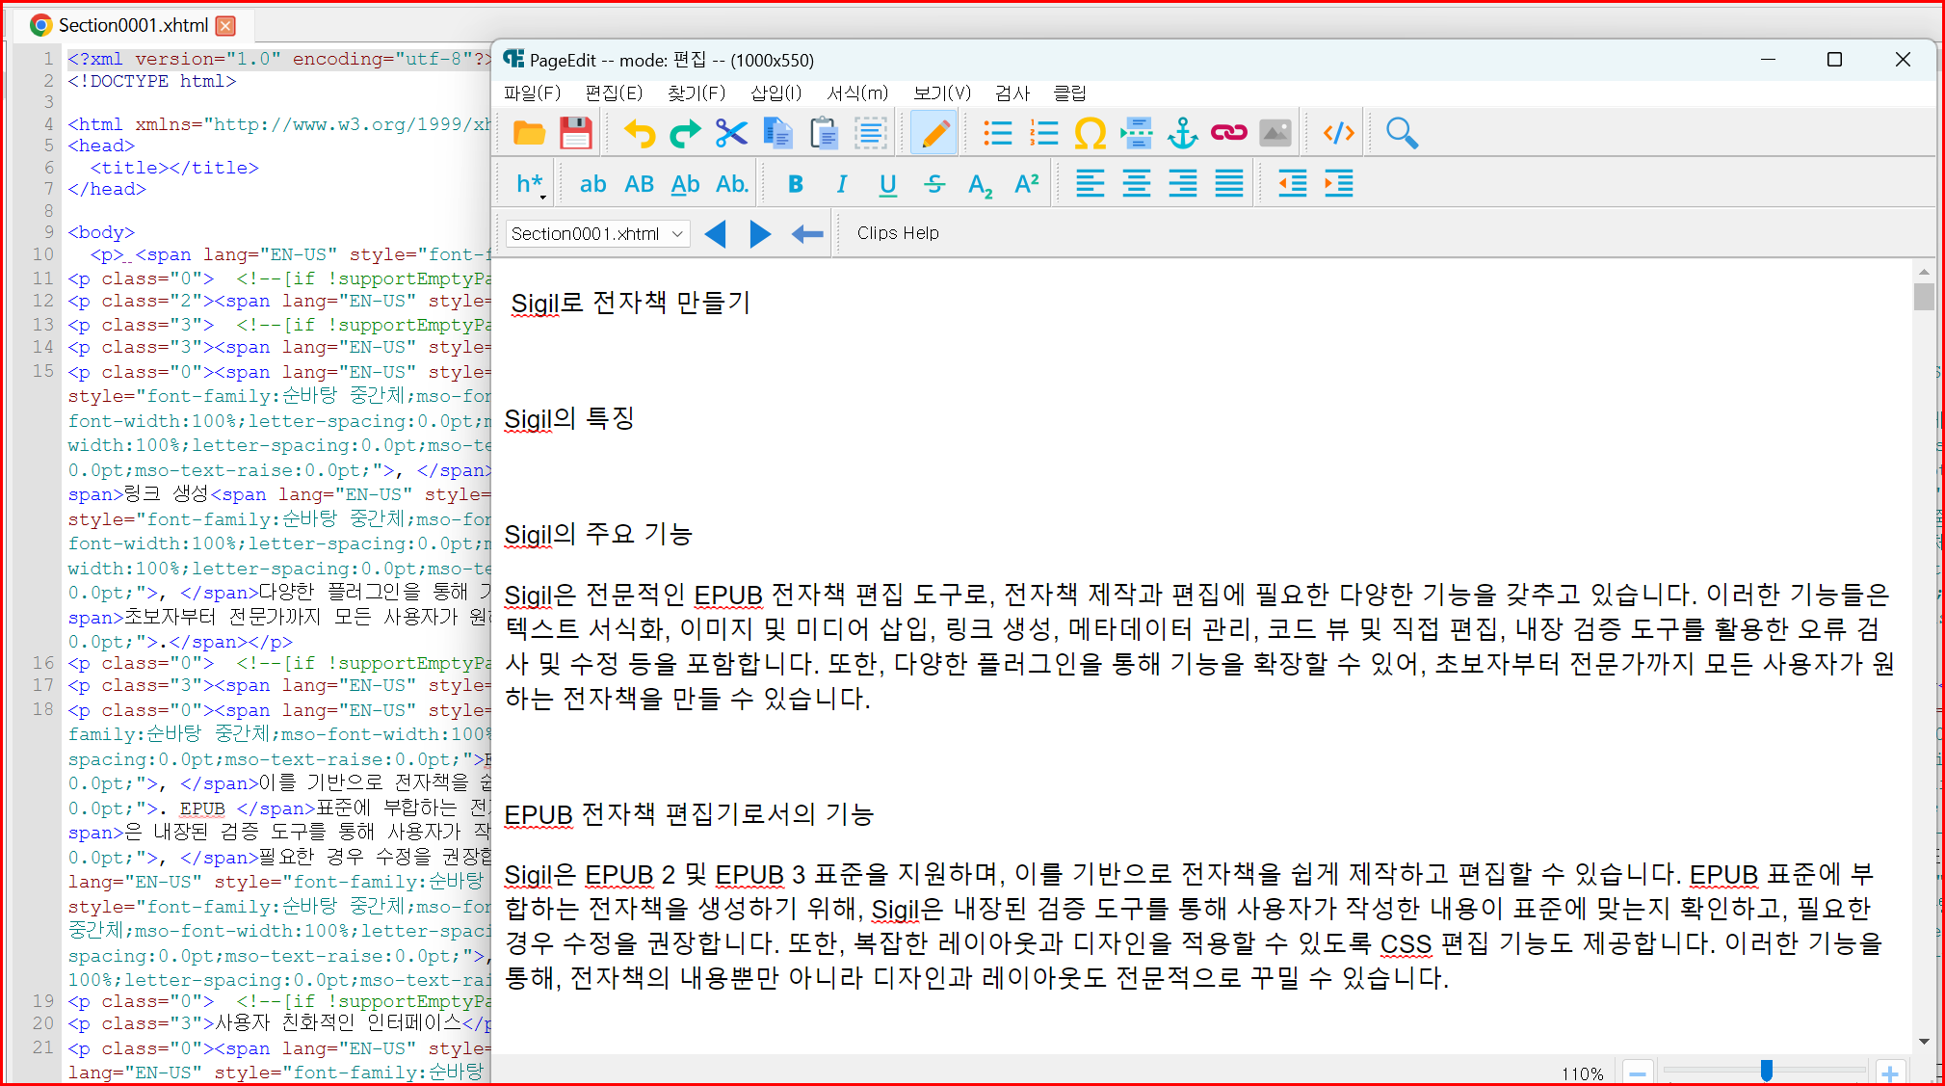Open the 보기(V) view menu
The image size is (1945, 1086).
click(x=941, y=93)
